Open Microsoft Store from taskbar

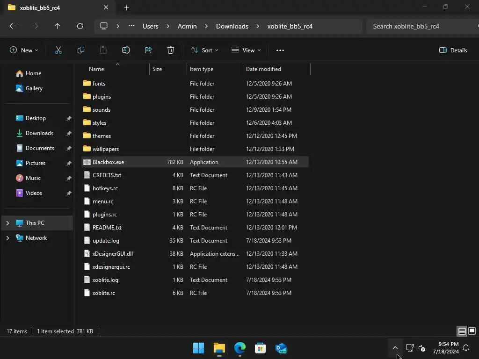[260, 348]
